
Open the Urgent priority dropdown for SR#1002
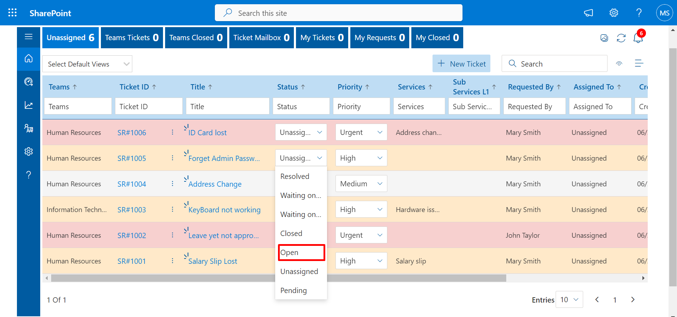(x=361, y=235)
